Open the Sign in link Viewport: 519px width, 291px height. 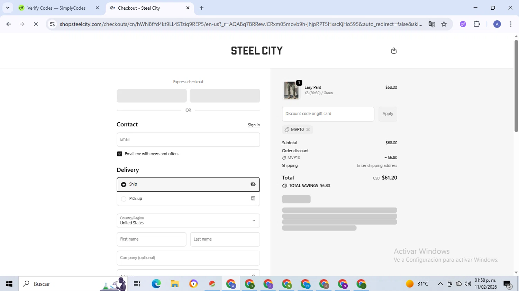coord(254,125)
